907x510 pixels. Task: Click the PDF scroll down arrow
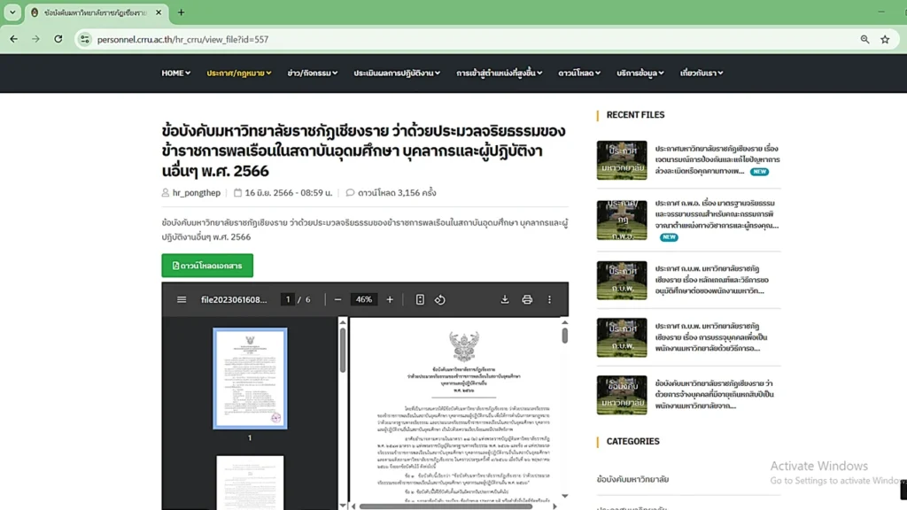pos(564,496)
